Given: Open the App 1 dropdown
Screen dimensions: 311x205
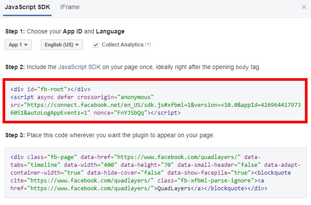Looking at the screenshot, I should [18, 45].
